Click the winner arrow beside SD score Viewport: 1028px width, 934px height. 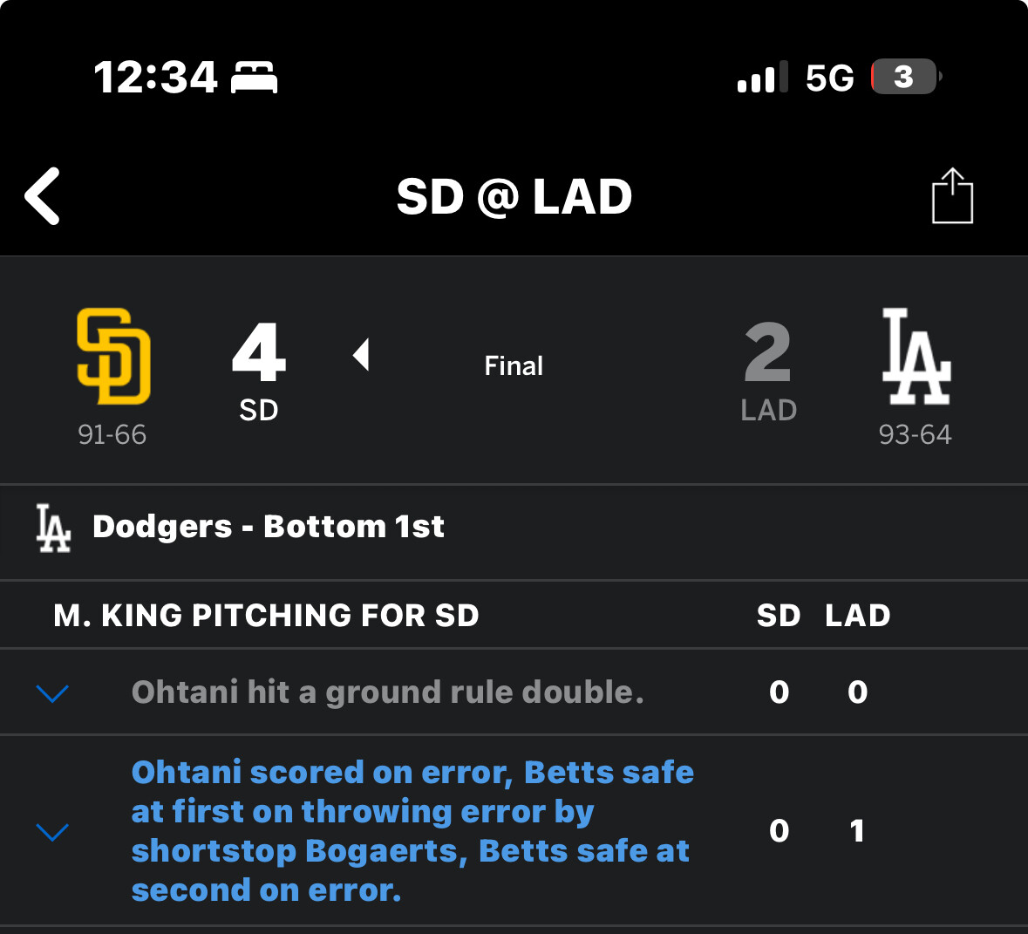(361, 355)
